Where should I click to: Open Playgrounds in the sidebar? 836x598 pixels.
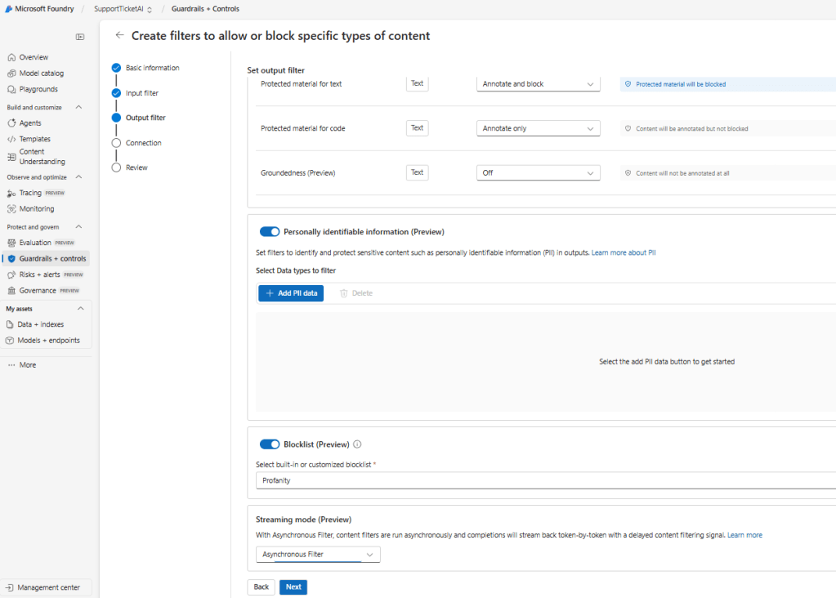[x=38, y=89]
